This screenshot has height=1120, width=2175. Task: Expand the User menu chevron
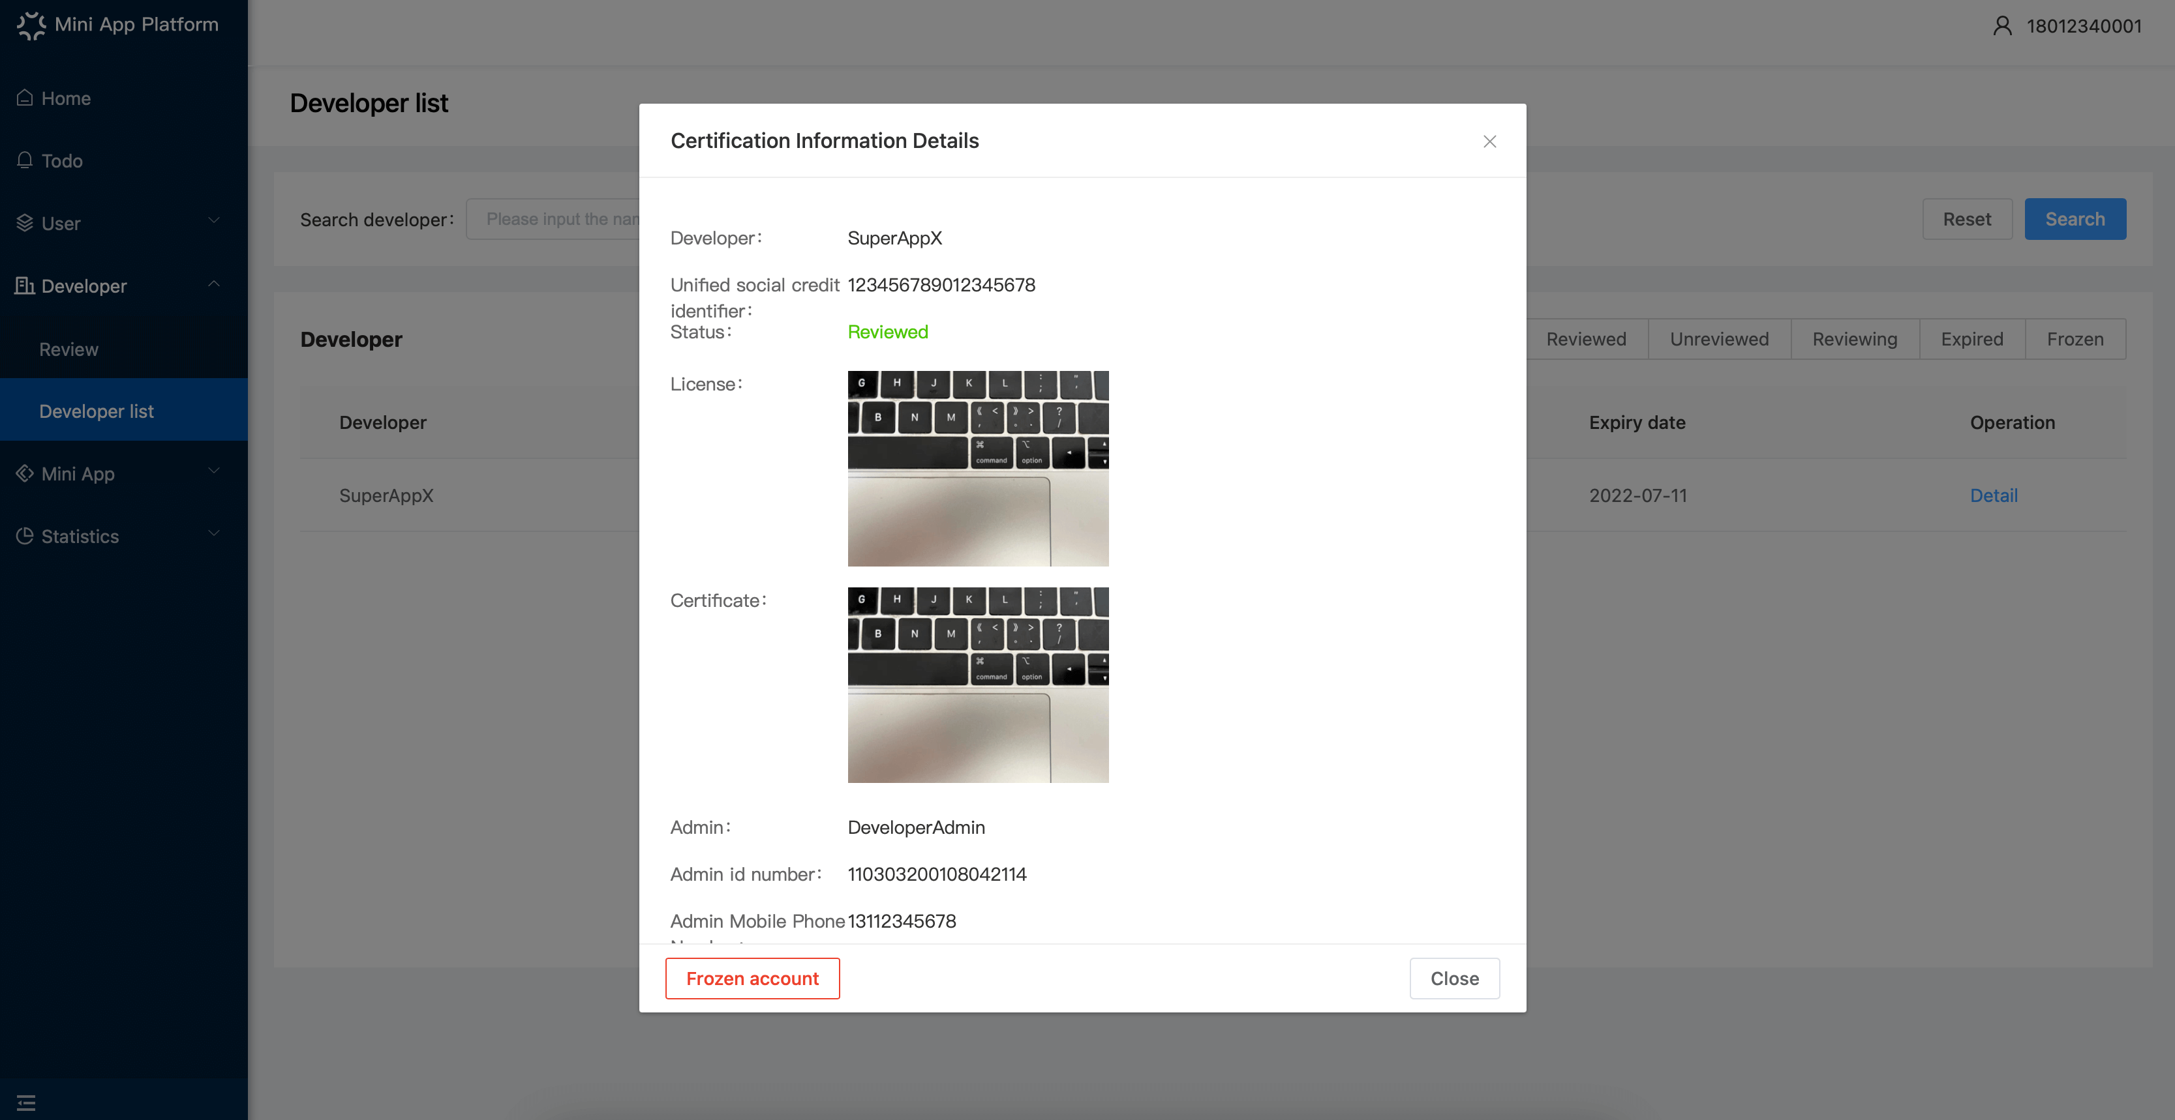(x=213, y=221)
